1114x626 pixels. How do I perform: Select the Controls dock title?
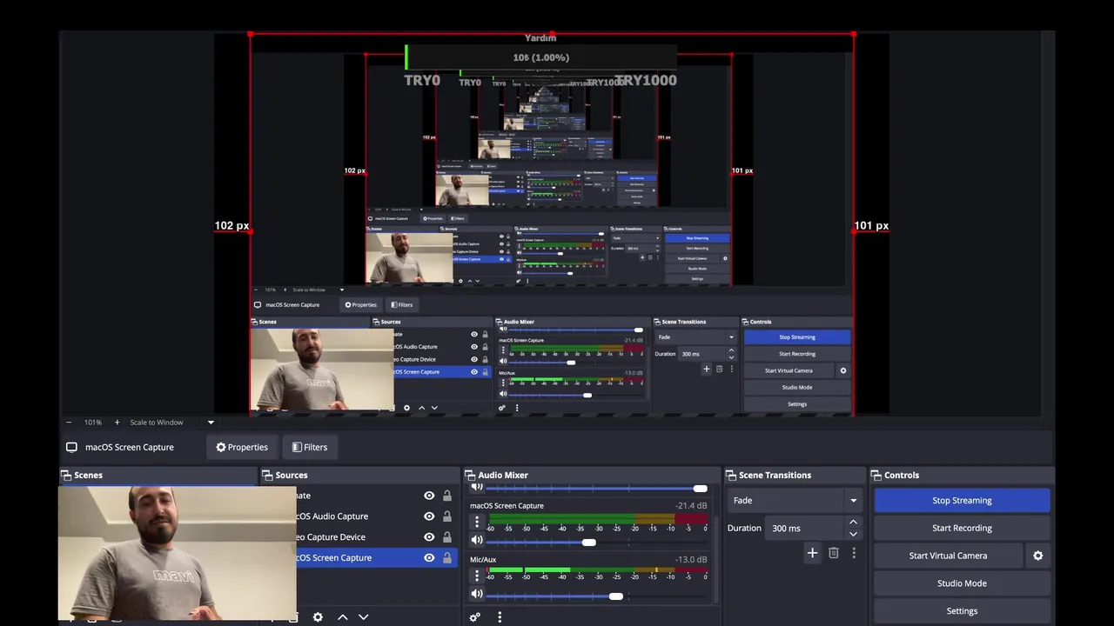click(902, 476)
